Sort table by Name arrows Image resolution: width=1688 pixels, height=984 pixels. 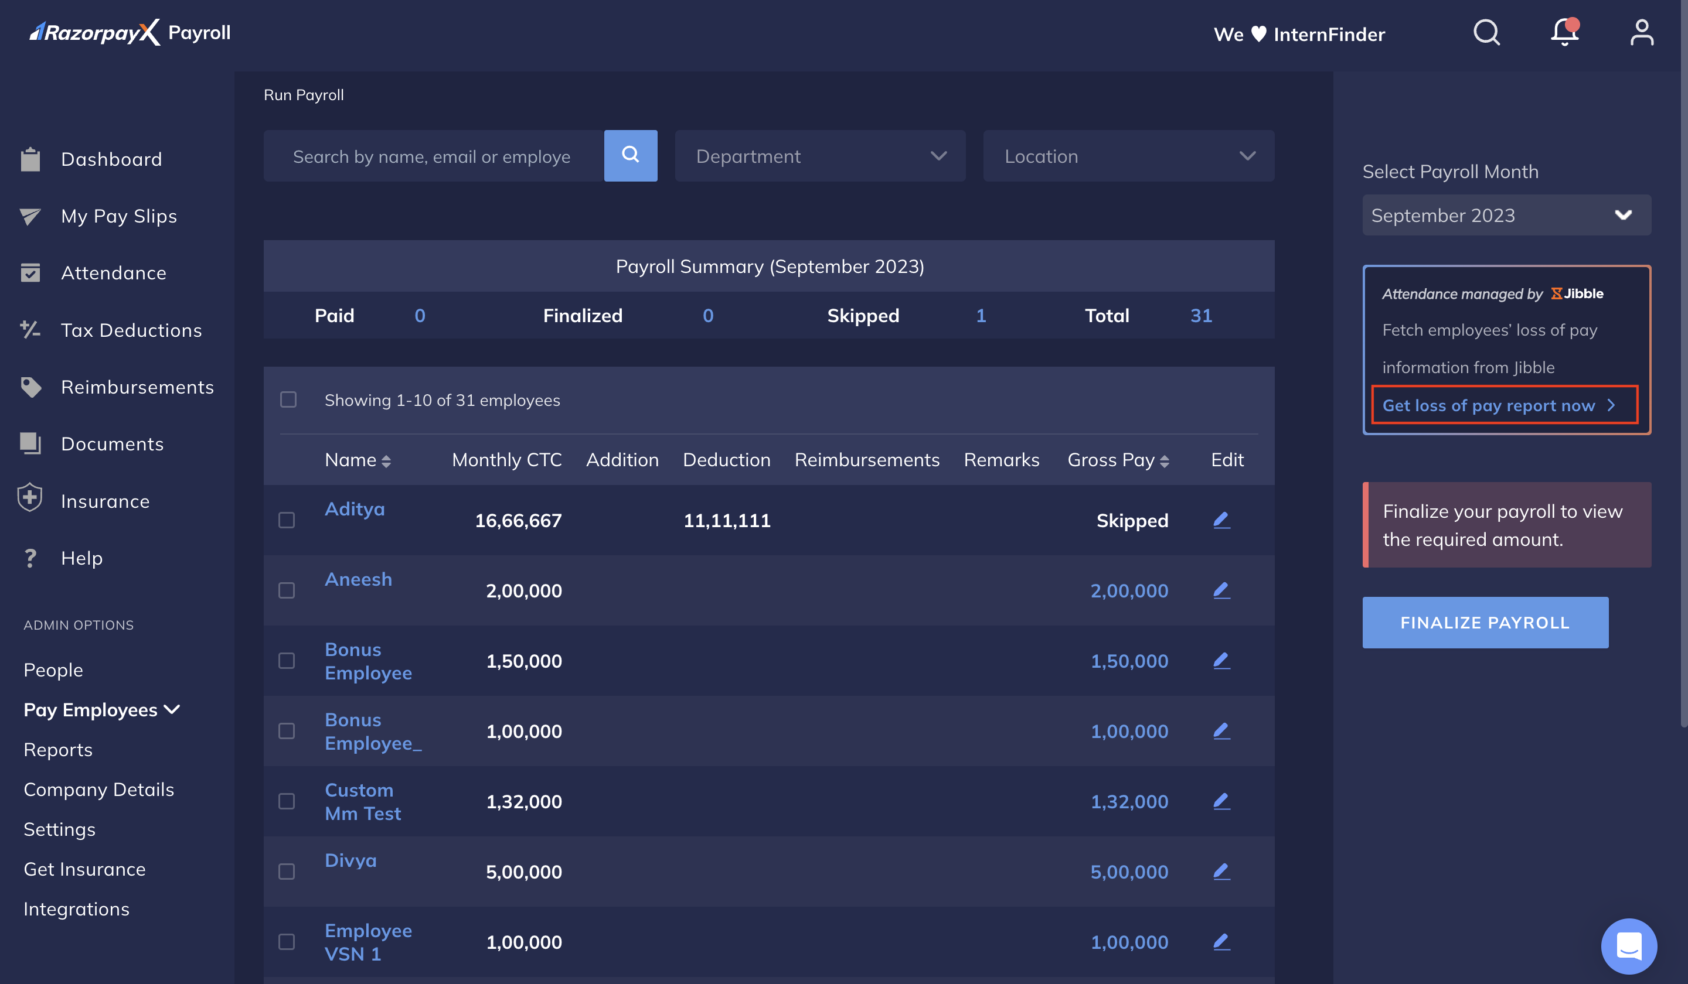(386, 461)
